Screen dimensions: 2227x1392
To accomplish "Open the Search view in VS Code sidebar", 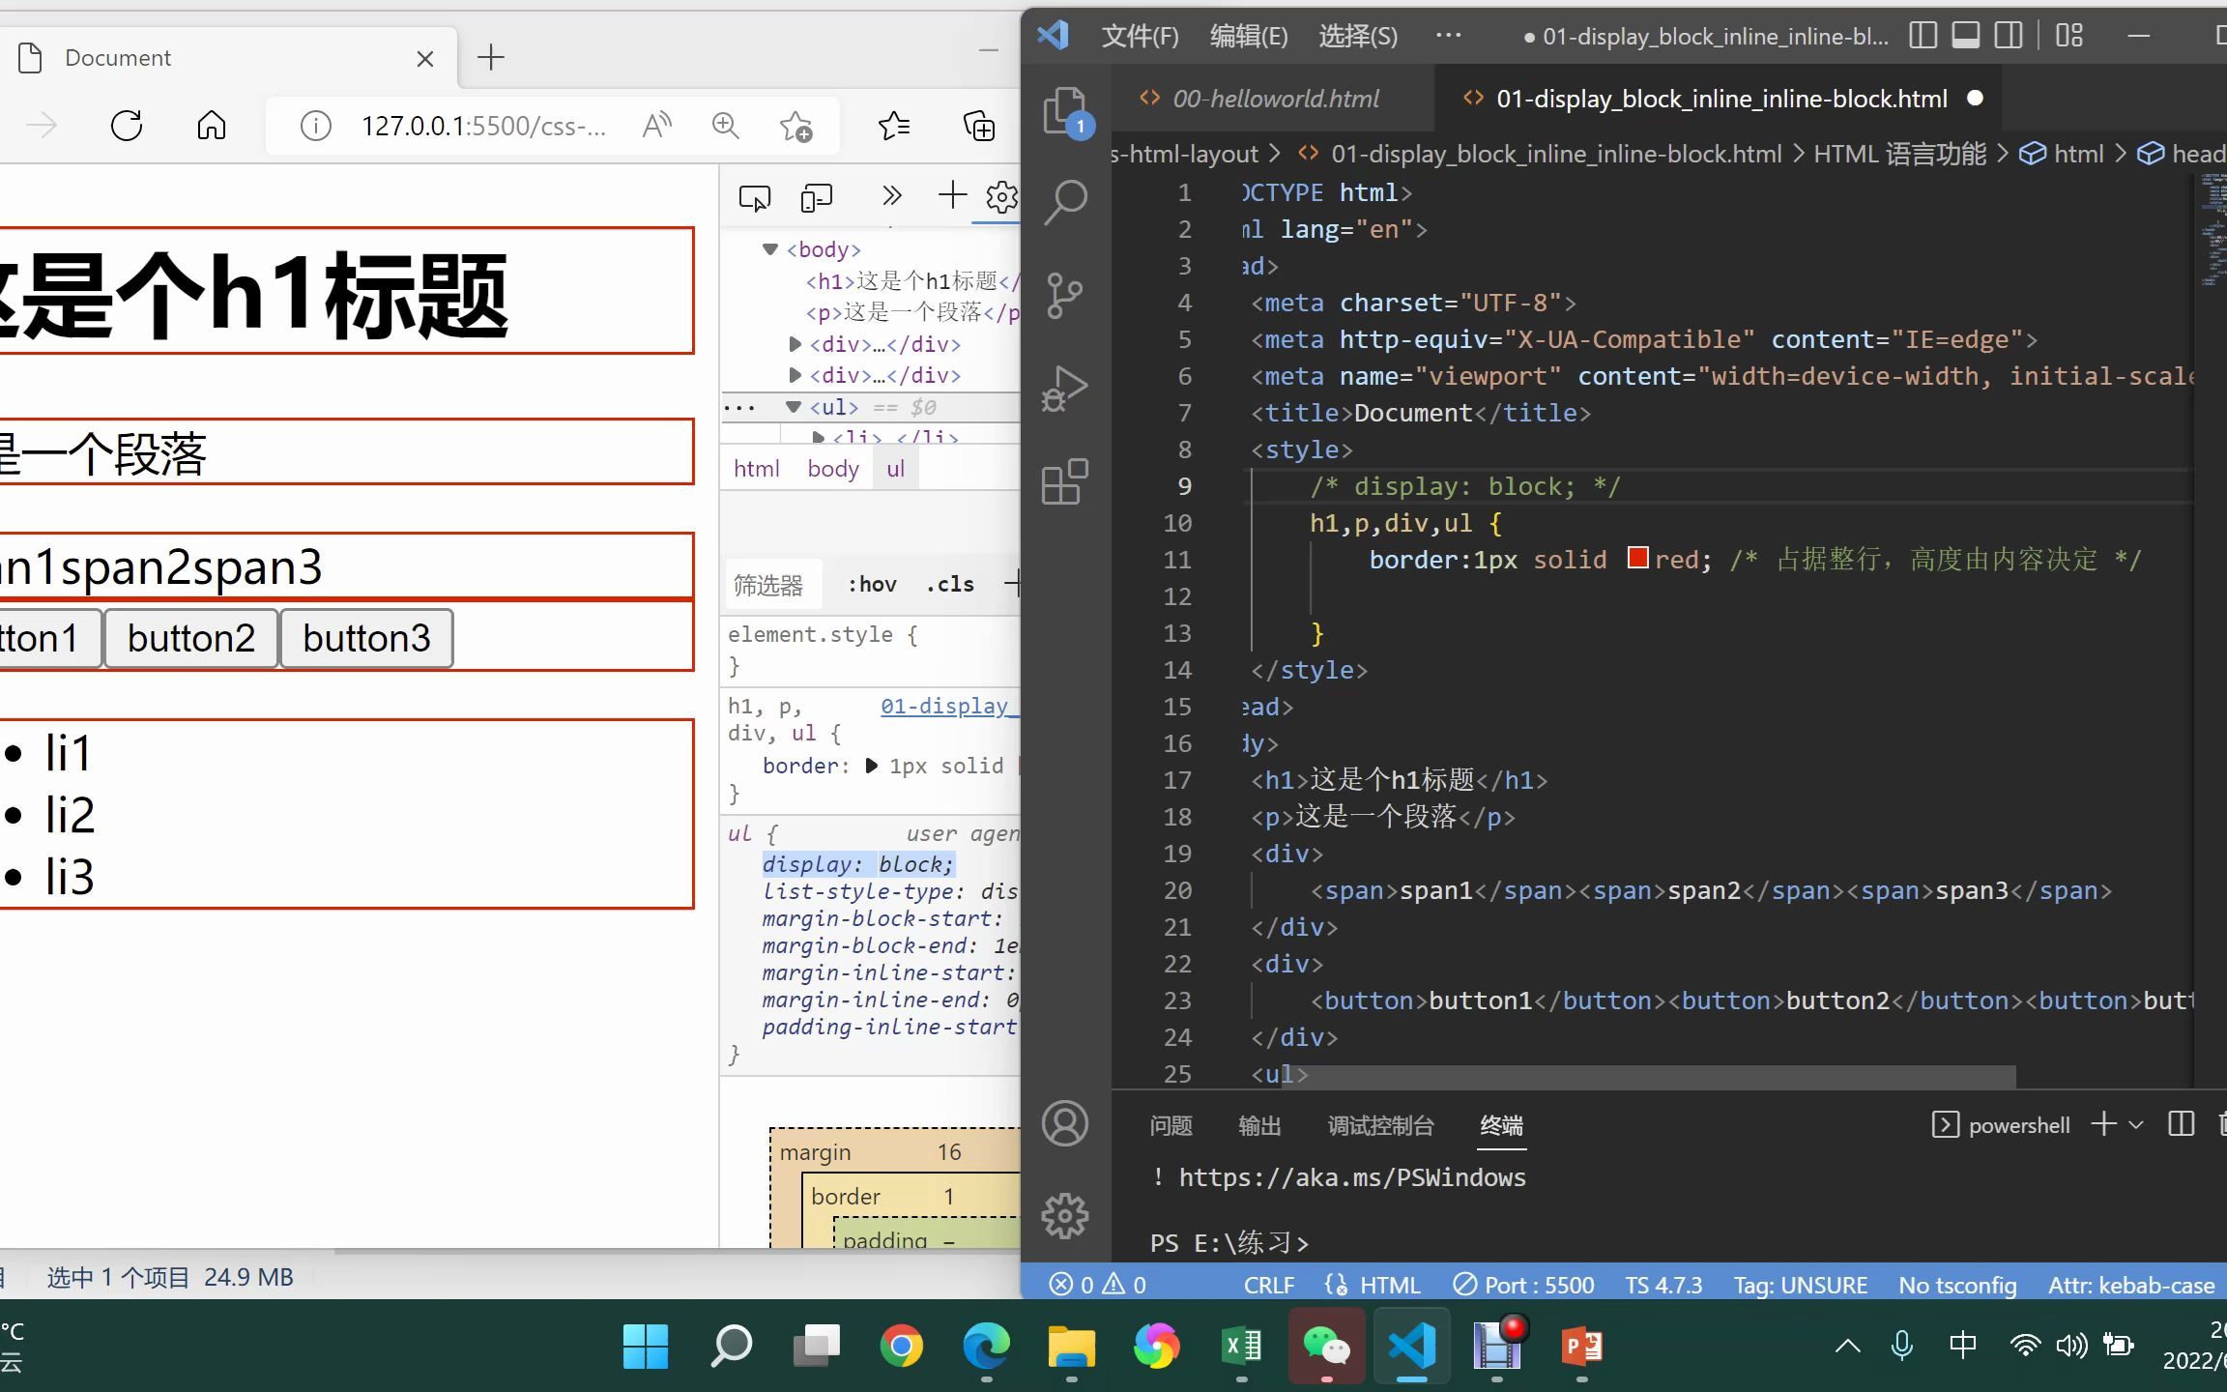I will click(x=1064, y=201).
